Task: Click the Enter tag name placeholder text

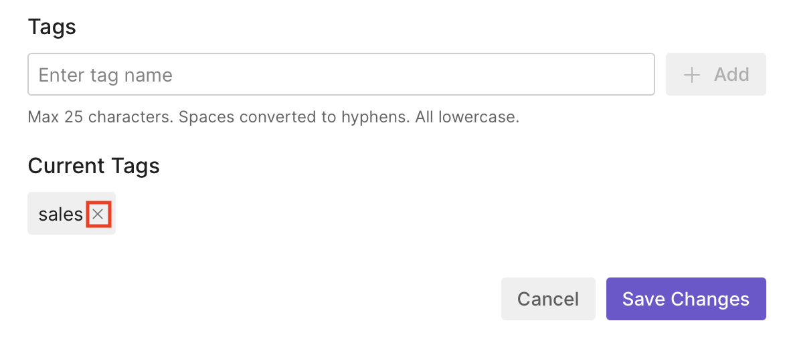Action: pyautogui.click(x=106, y=75)
